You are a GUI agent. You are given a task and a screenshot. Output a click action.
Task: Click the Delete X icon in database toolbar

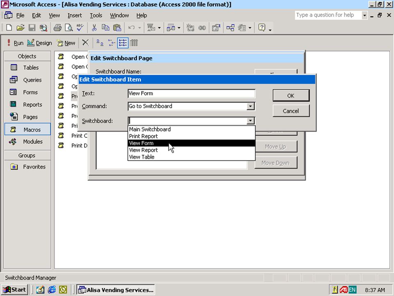click(x=85, y=43)
